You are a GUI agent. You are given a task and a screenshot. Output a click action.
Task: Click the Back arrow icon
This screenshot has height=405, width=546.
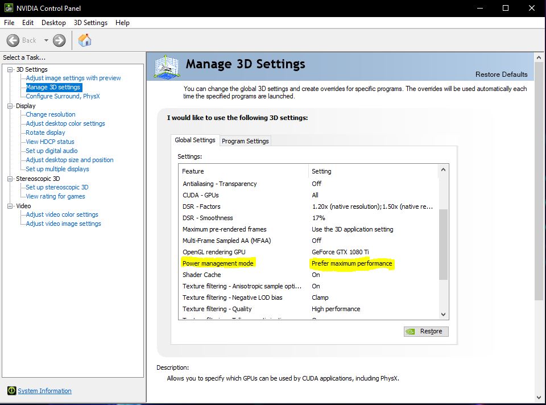13,40
